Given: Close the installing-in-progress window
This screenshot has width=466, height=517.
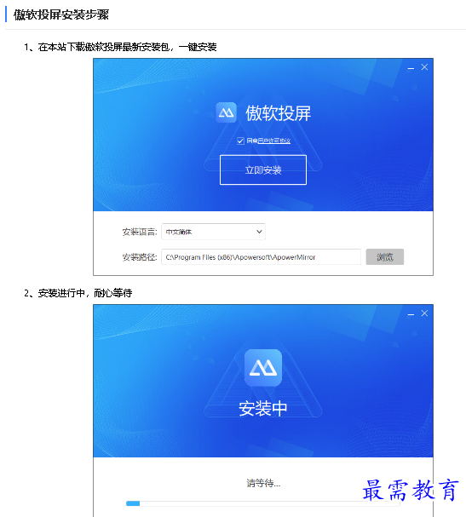Looking at the screenshot, I should click(x=424, y=313).
